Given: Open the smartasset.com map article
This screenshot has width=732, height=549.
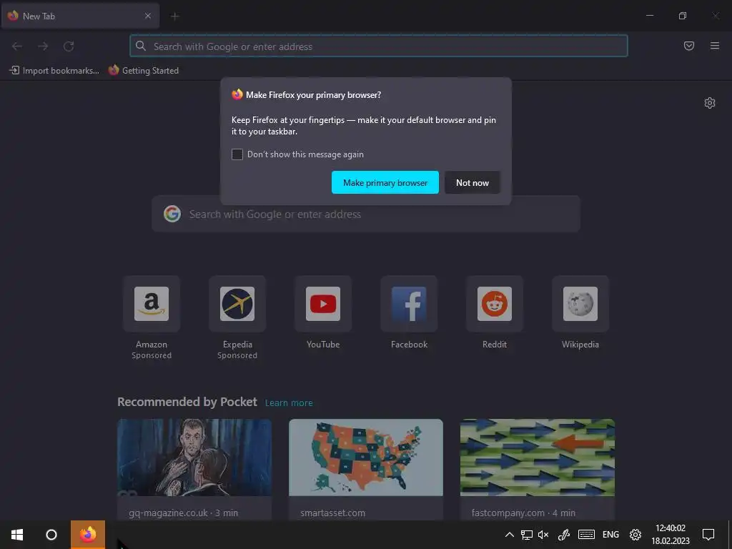Looking at the screenshot, I should pos(366,457).
